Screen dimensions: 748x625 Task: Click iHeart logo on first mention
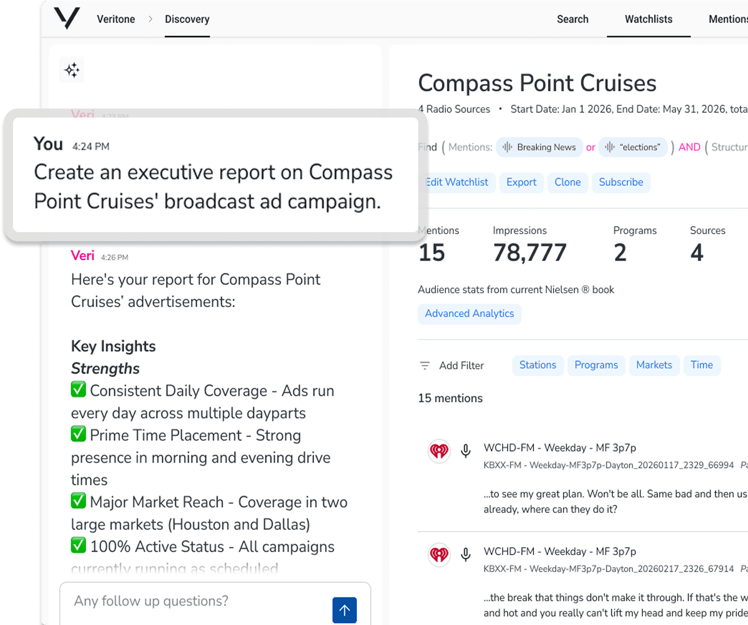click(439, 451)
